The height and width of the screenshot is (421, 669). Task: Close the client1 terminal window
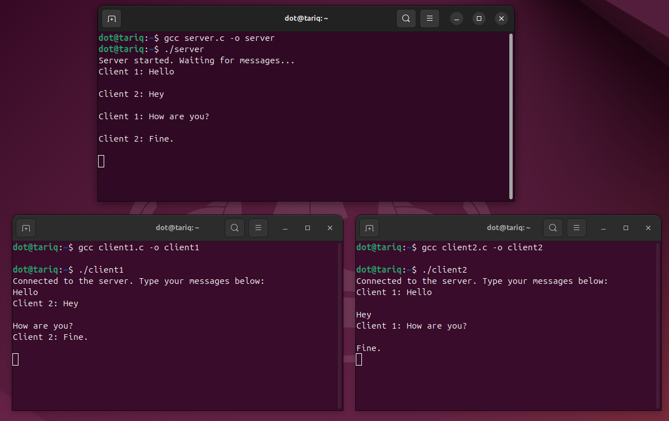(x=330, y=228)
